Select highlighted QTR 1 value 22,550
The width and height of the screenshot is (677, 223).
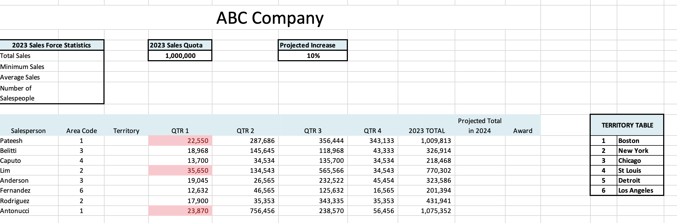click(180, 141)
